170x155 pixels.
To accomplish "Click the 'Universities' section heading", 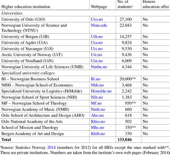I will pos(12,13).
